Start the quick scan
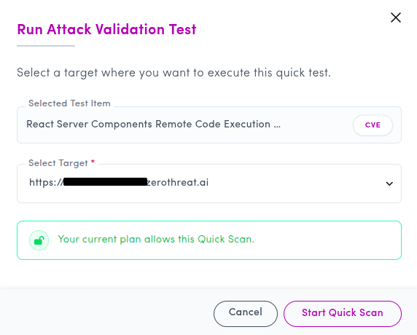Screen dimensions: 417x335 [x=343, y=313]
